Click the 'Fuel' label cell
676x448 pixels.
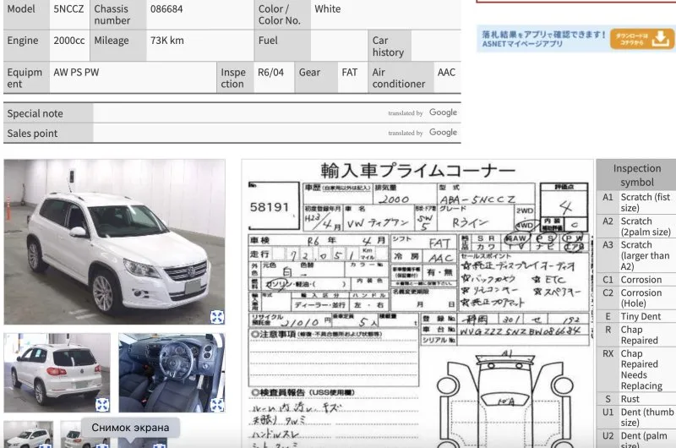(x=282, y=46)
